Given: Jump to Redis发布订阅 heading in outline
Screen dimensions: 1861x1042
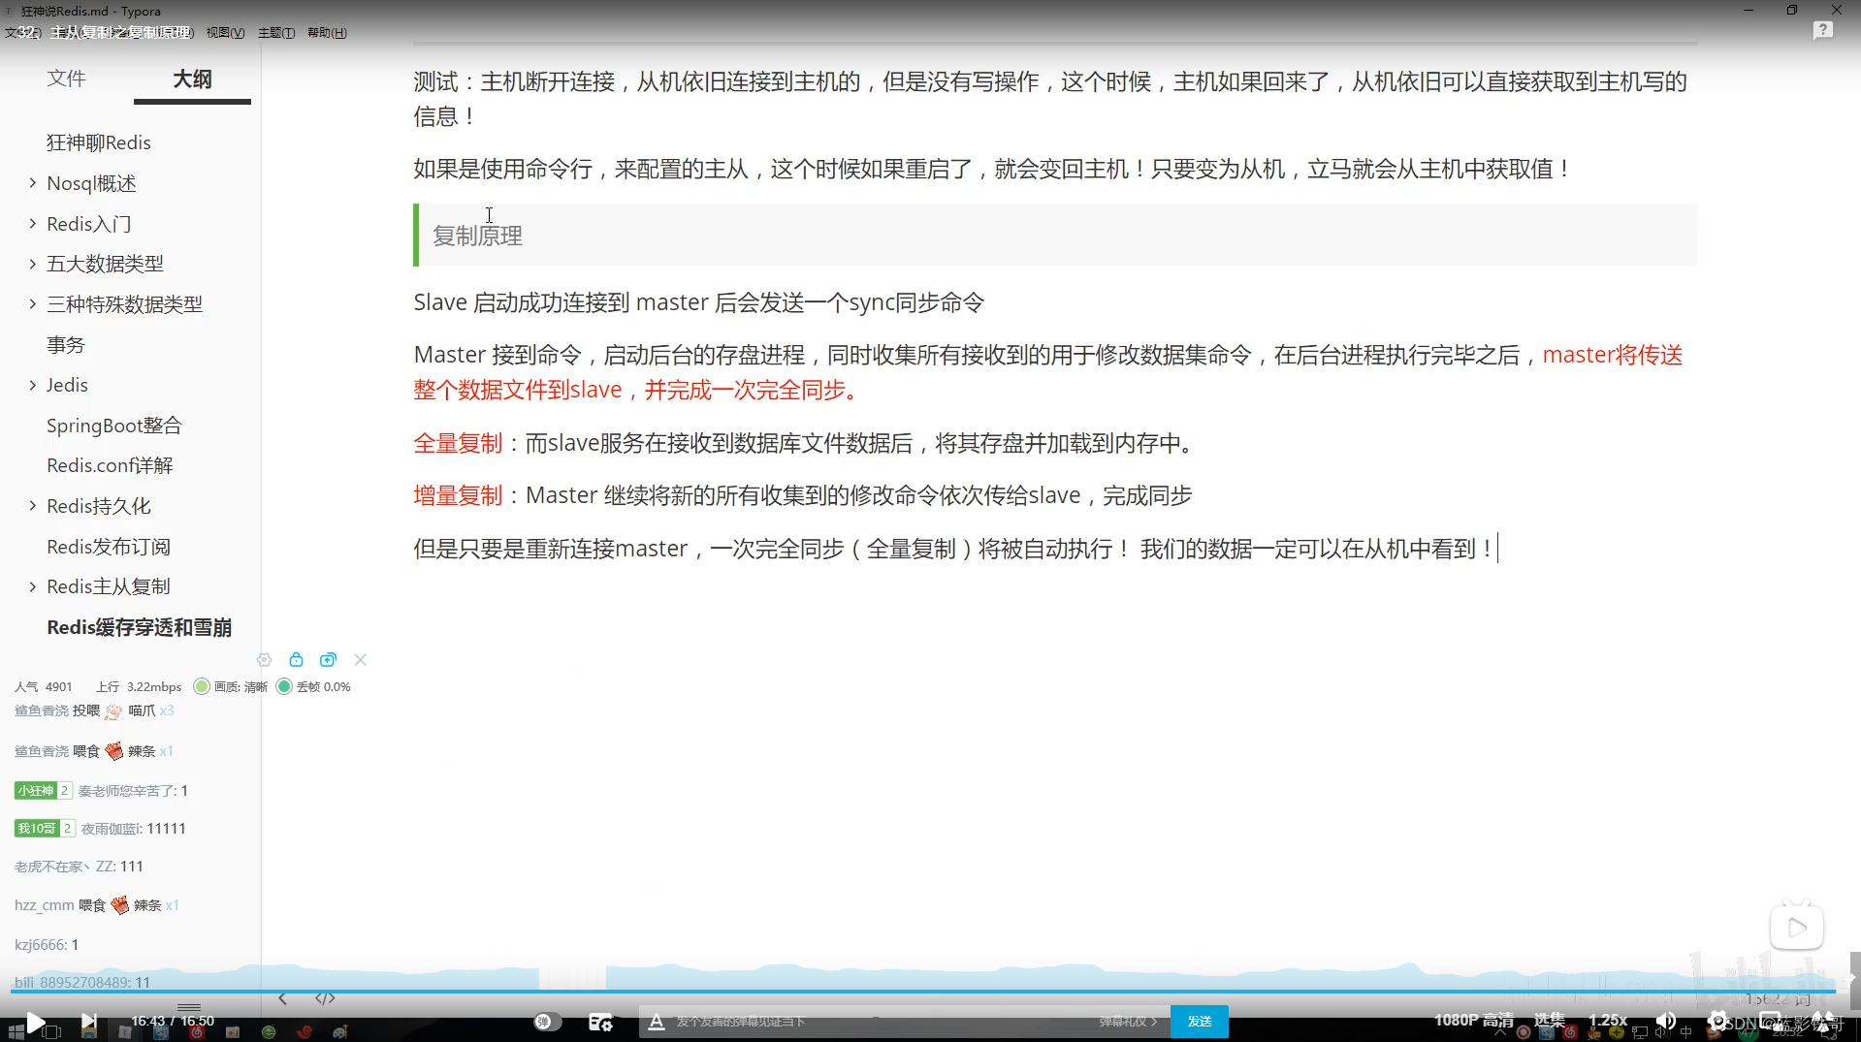Looking at the screenshot, I should pos(109,547).
